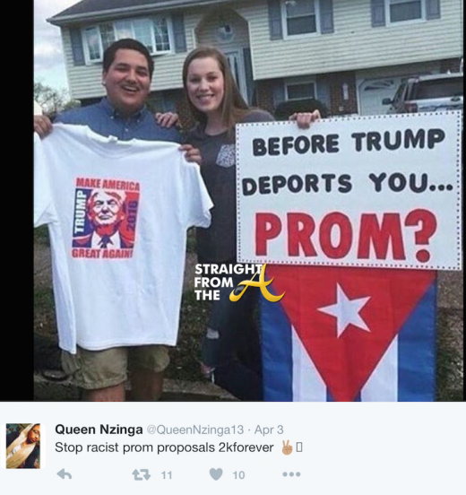Screen dimensions: 466x495
Task: Visit the @QueenNzinga13 handle link
Action: pyautogui.click(x=195, y=430)
